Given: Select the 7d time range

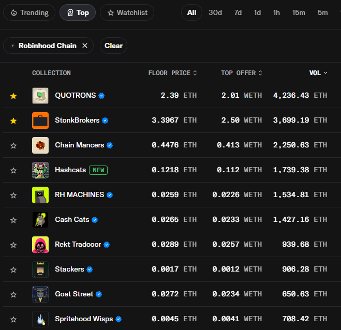Looking at the screenshot, I should coord(238,12).
